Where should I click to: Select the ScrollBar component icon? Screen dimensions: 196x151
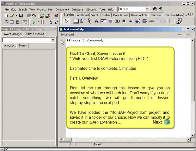[151, 21]
